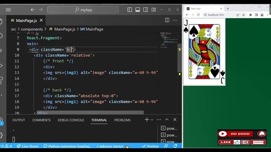
Task: Click Python extension loading status item
Action: click(68, 147)
